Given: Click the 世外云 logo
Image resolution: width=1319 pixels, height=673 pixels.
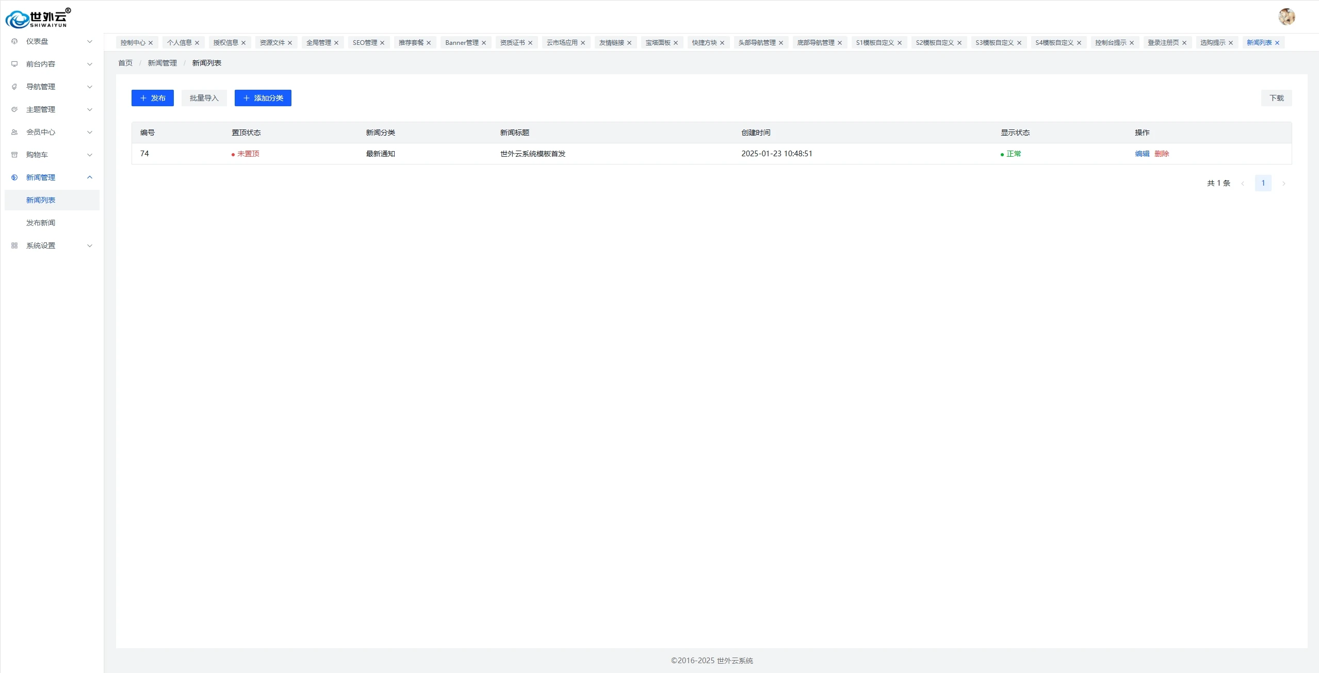Looking at the screenshot, I should pyautogui.click(x=38, y=18).
